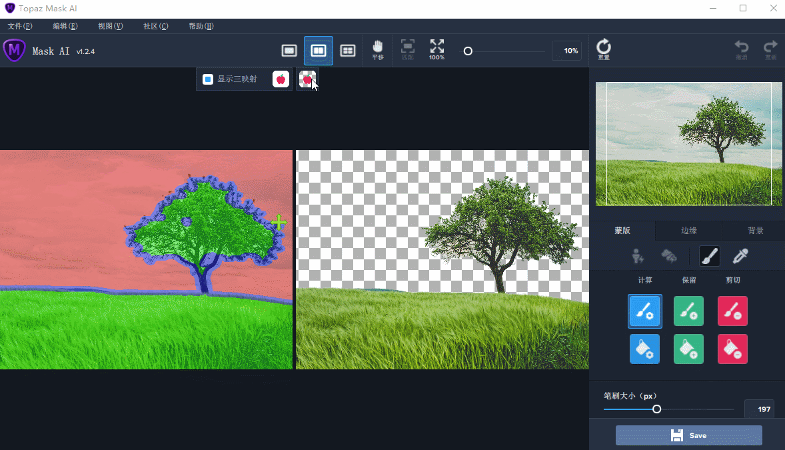Image resolution: width=785 pixels, height=450 pixels.
Task: Switch to quad four-panel view layout
Action: click(x=347, y=51)
